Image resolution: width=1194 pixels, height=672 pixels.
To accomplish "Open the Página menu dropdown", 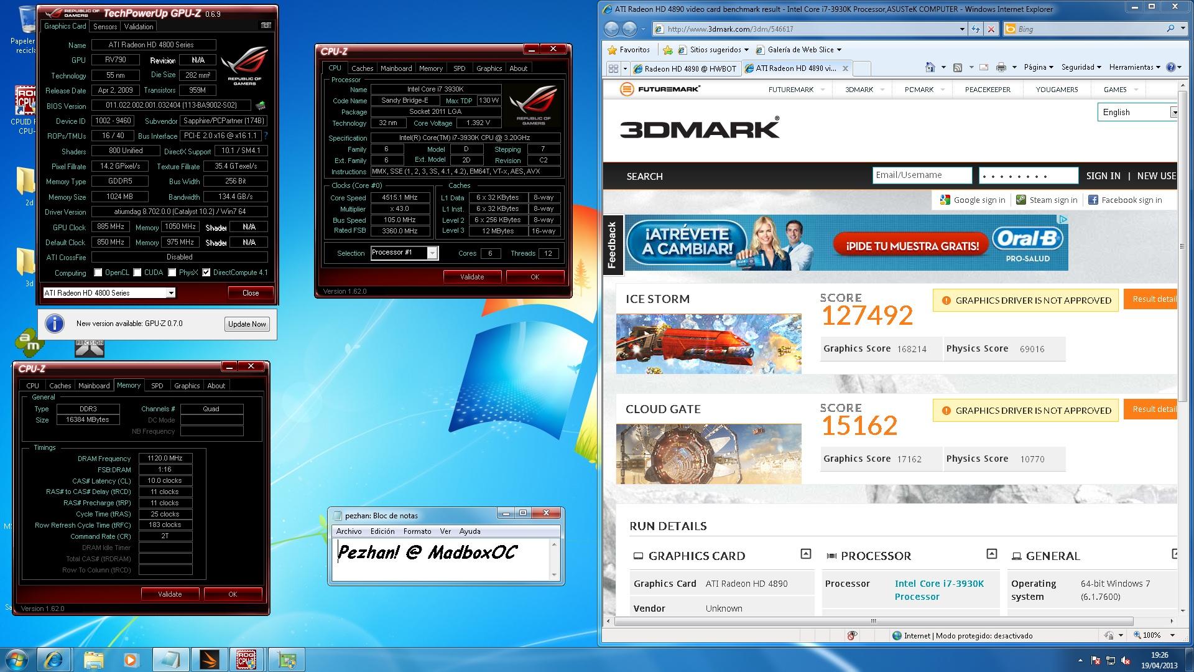I will pyautogui.click(x=1039, y=67).
